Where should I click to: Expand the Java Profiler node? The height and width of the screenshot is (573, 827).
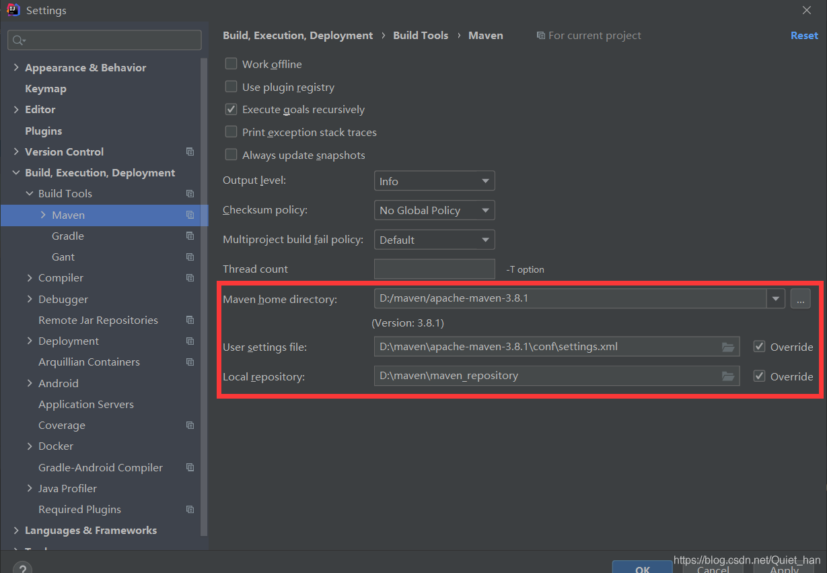[30, 488]
